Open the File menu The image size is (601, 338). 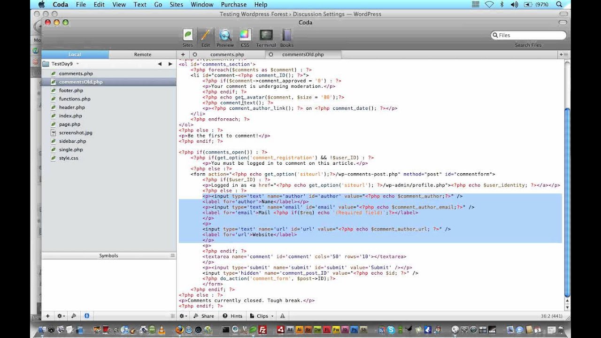[81, 5]
